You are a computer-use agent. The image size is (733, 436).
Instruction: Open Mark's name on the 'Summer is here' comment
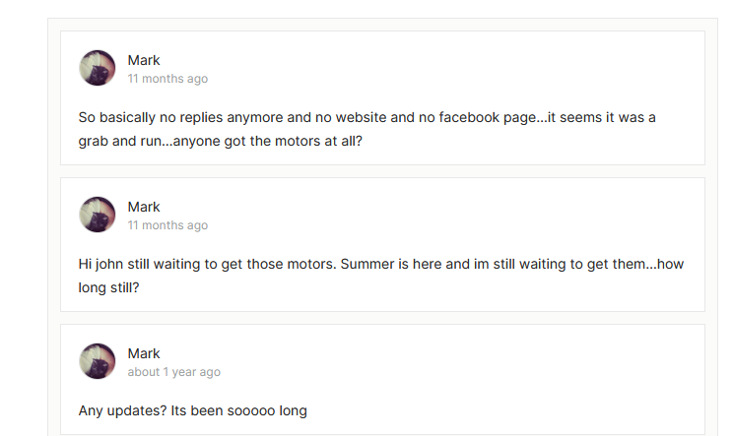[x=144, y=207]
